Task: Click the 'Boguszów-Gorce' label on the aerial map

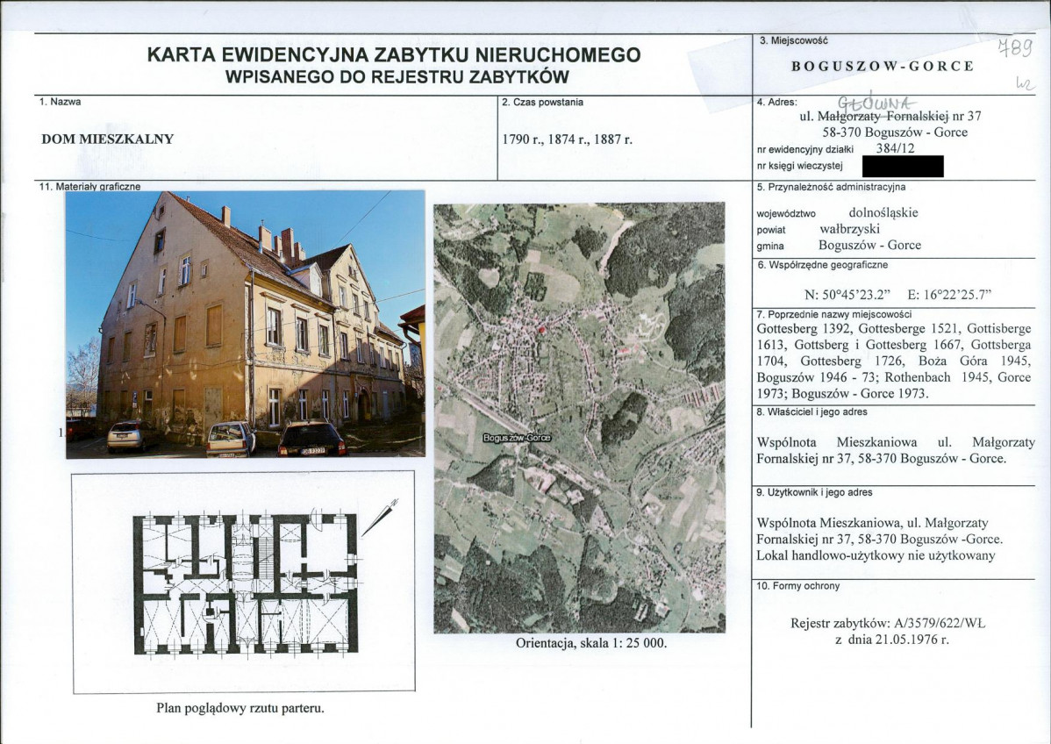Action: pyautogui.click(x=517, y=438)
